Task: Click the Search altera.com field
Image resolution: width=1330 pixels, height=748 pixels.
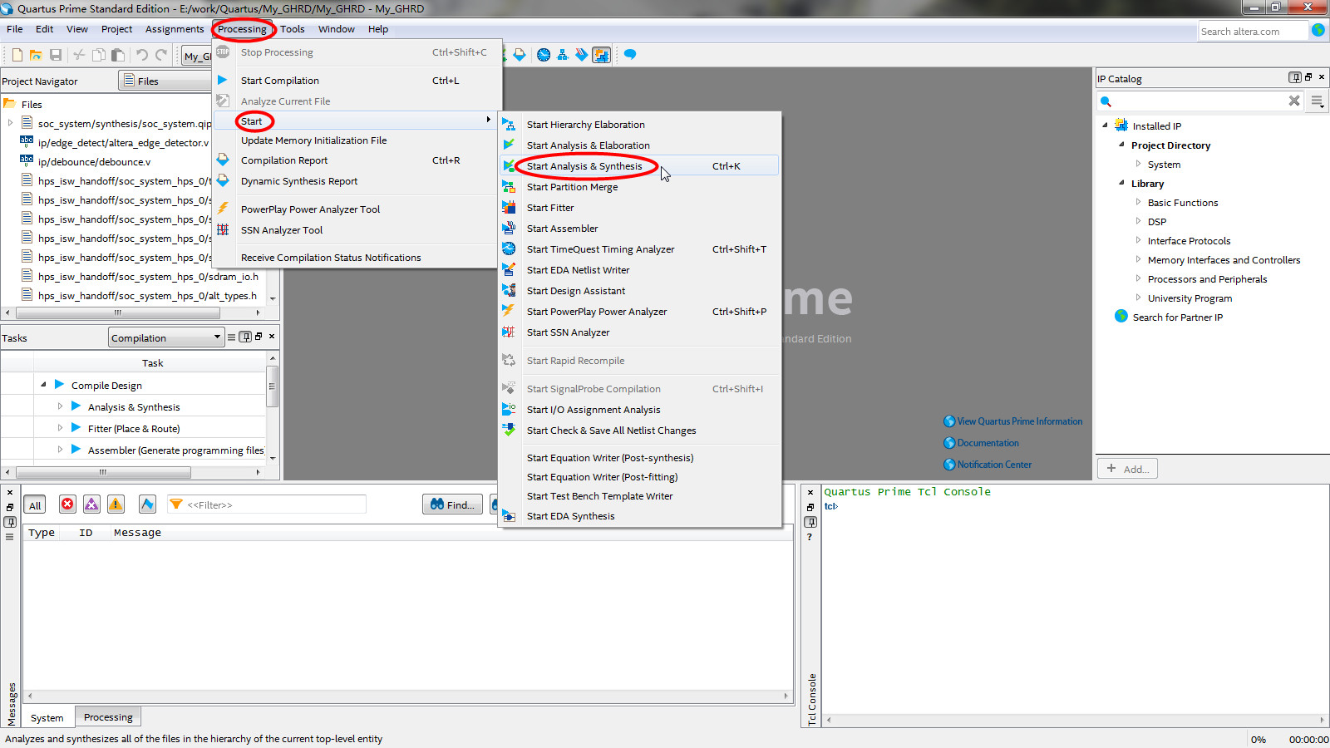Action: [x=1253, y=31]
